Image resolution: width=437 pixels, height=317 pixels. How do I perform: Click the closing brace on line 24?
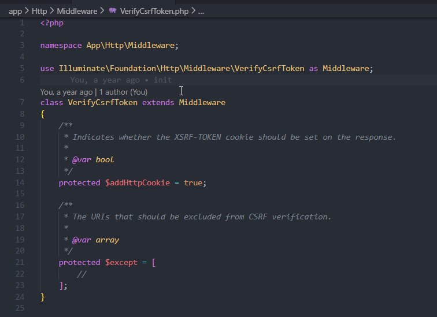[x=42, y=297]
